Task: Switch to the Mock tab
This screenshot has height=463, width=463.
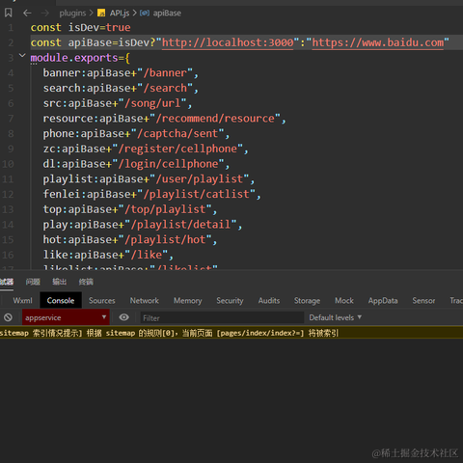Action: point(344,301)
